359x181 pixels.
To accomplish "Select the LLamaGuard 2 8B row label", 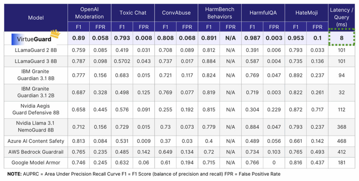I will point(36,50).
